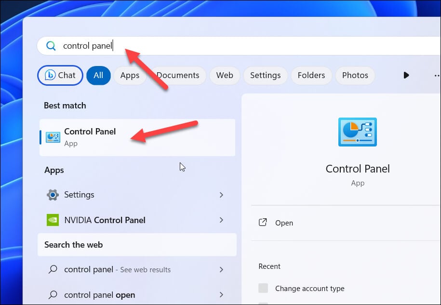Image resolution: width=441 pixels, height=305 pixels.
Task: Click the Settings gear icon
Action: pos(53,195)
